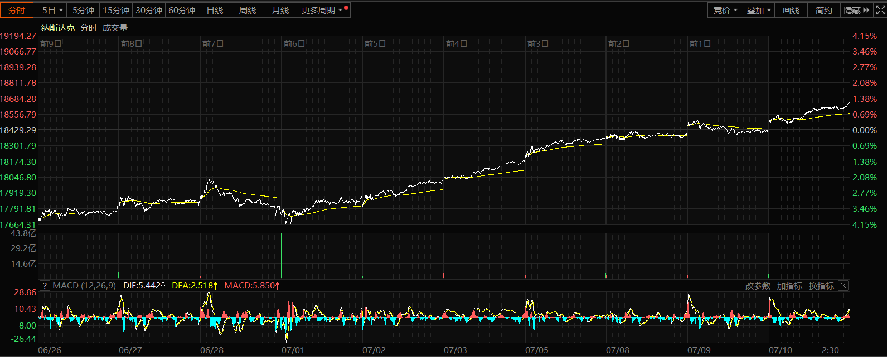Click the 14.6亿 volume axis label
This screenshot has height=357, width=887.
23,263
